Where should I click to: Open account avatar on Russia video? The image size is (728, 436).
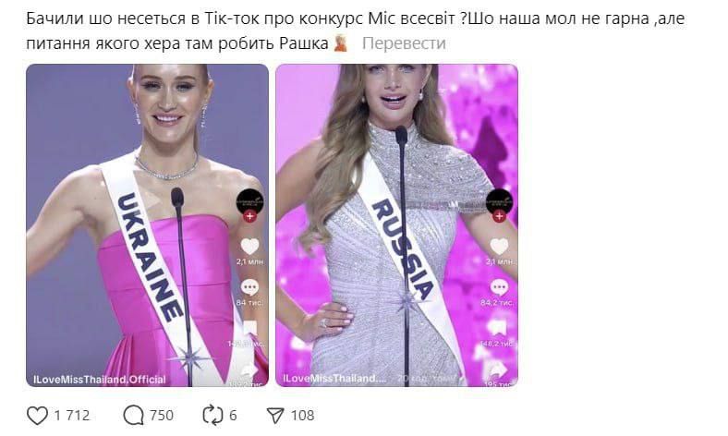click(500, 202)
